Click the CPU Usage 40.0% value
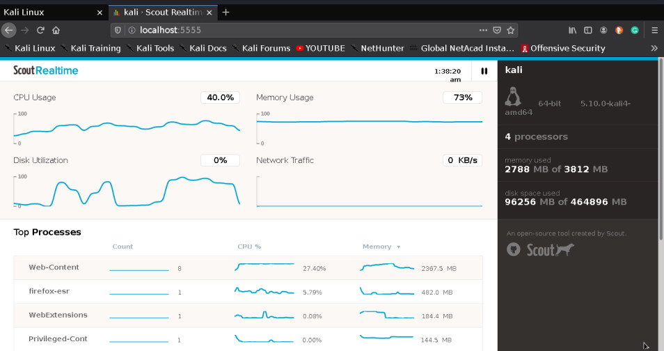 tap(220, 97)
